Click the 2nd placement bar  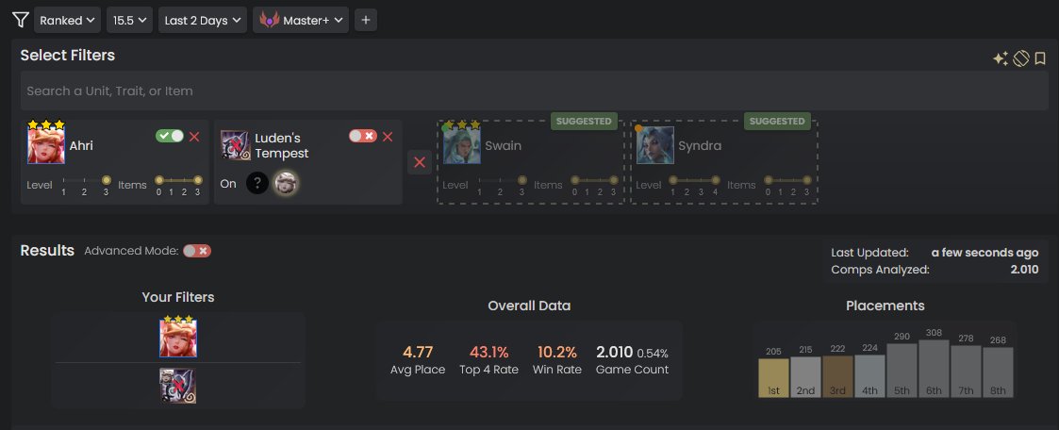(x=805, y=376)
